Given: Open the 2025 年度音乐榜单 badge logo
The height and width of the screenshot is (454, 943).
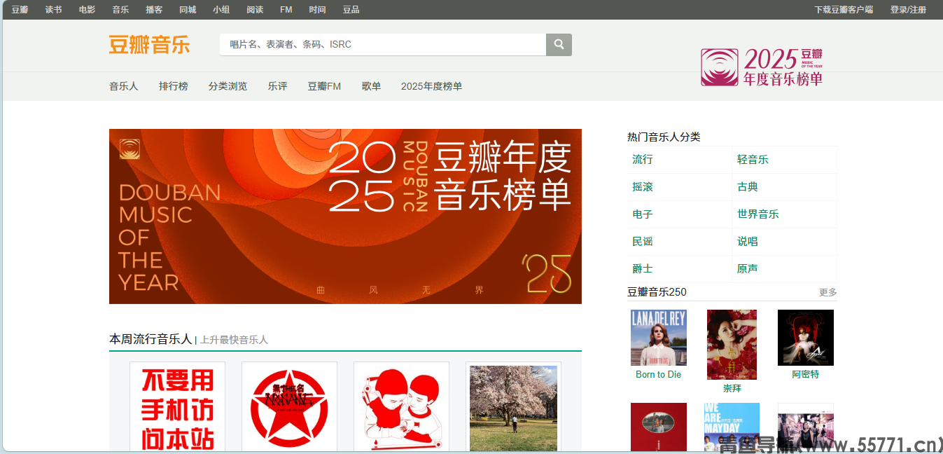Looking at the screenshot, I should [762, 67].
